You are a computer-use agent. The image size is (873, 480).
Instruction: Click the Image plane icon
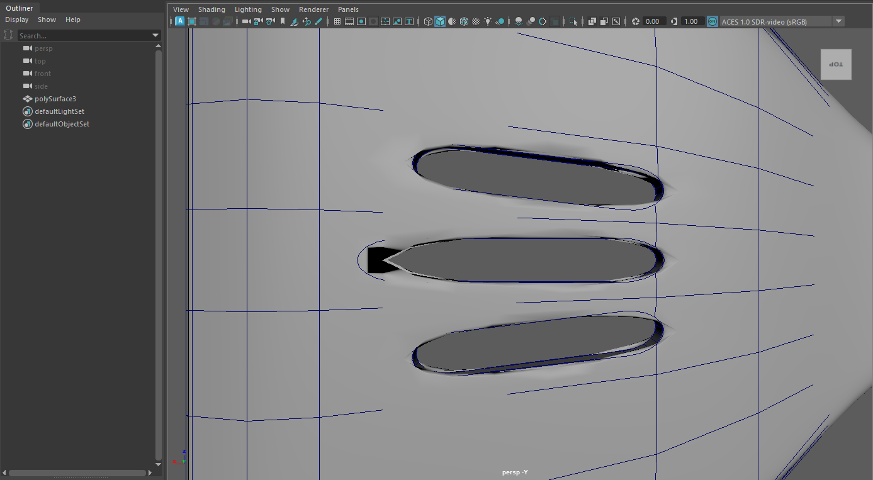[x=295, y=21]
